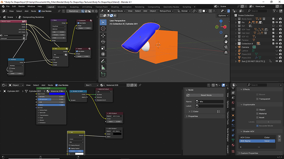This screenshot has height=159, width=284.
Task: Toggle the compositor Backdrop button
Action: 73,11
